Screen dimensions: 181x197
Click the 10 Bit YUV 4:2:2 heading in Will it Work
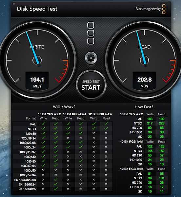click(x=50, y=114)
